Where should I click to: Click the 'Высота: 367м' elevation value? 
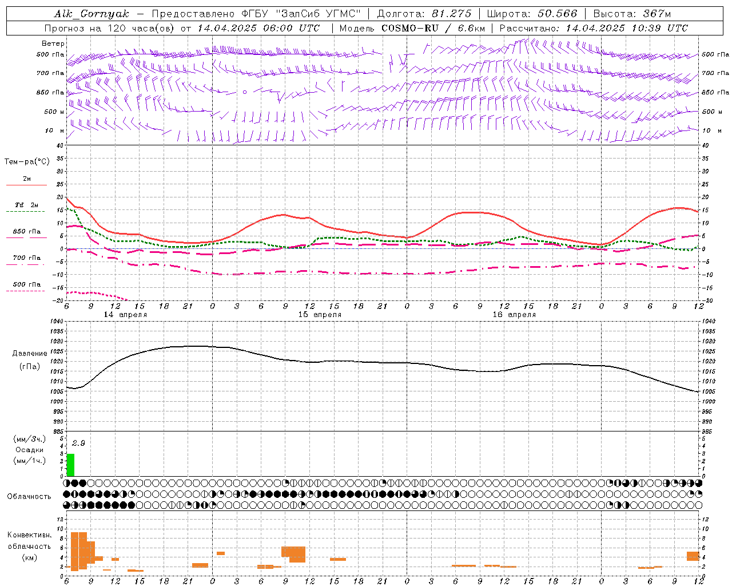point(632,14)
